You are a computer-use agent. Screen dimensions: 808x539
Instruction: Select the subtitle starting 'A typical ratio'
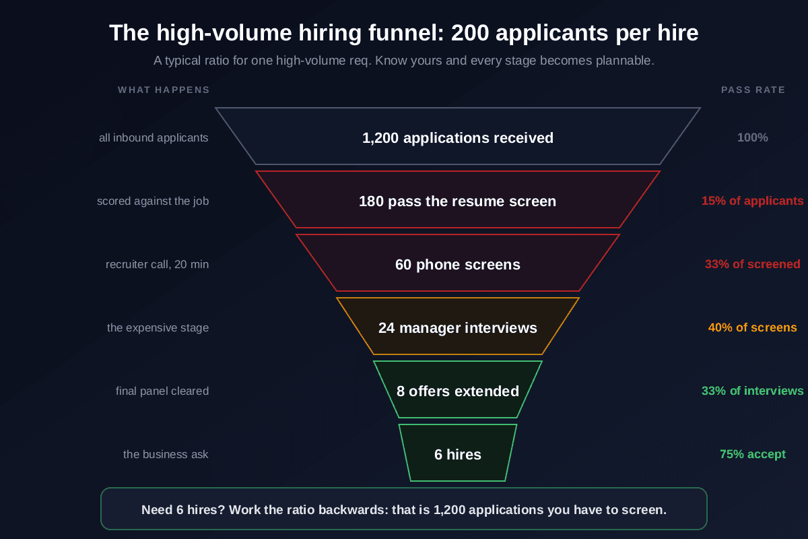(404, 61)
